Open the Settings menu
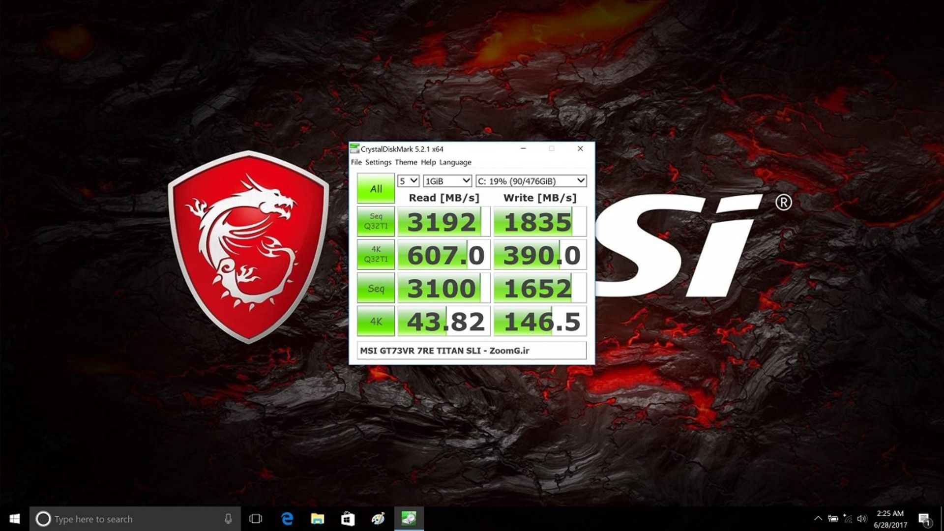 (x=378, y=162)
